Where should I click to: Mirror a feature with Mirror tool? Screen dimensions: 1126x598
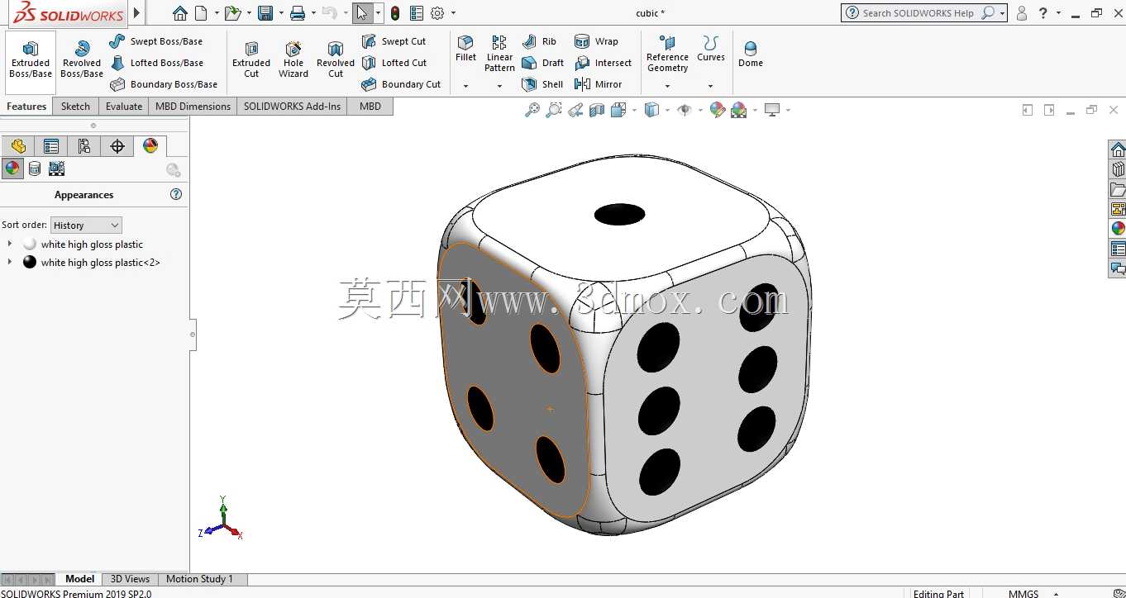pyautogui.click(x=598, y=84)
